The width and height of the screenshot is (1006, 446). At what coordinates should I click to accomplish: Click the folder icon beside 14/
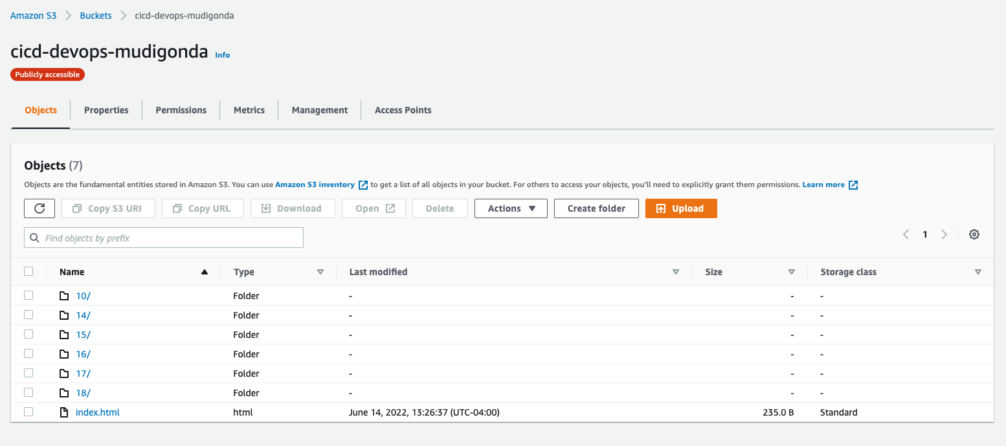coord(64,315)
